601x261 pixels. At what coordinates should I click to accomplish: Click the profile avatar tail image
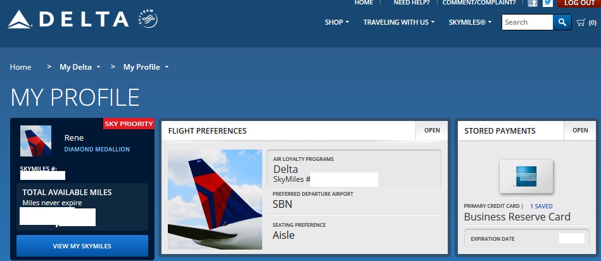click(36, 141)
